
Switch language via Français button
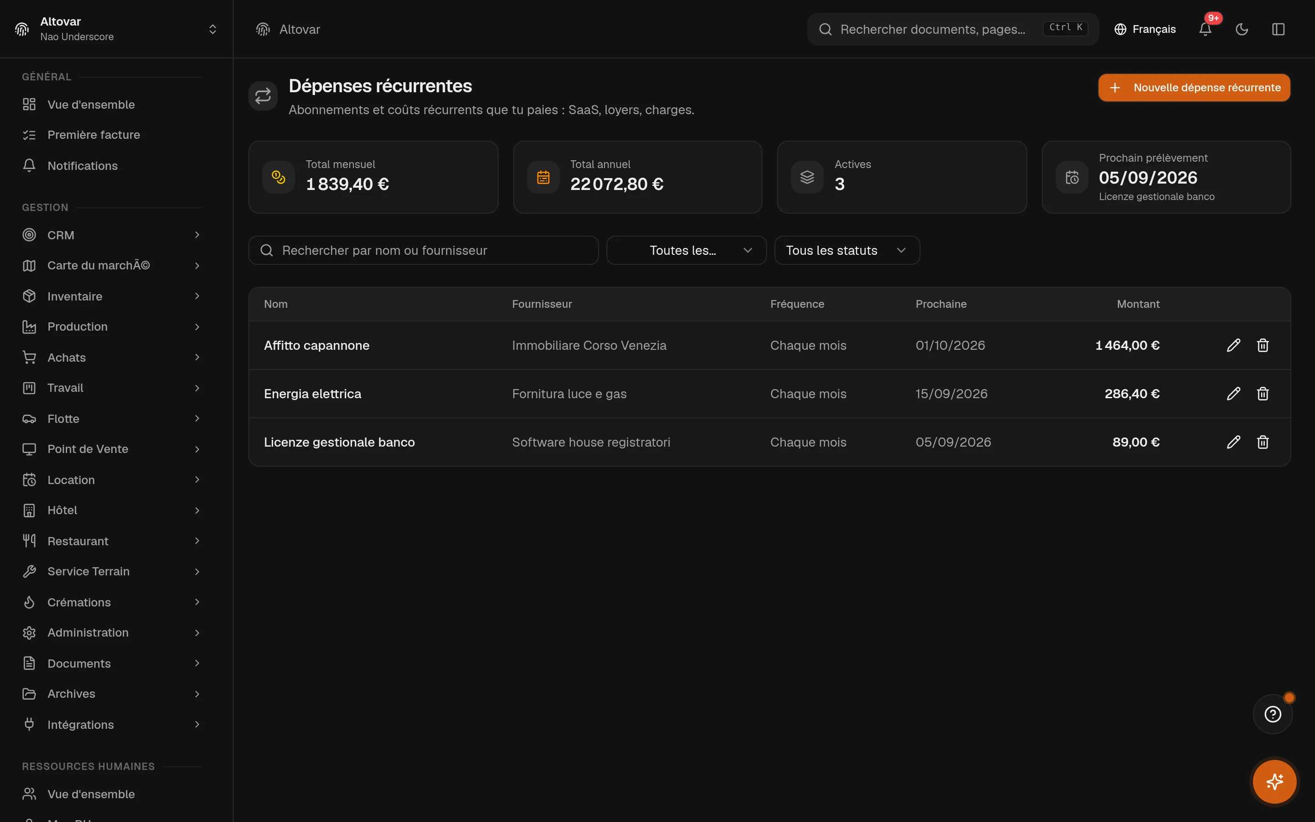point(1145,29)
